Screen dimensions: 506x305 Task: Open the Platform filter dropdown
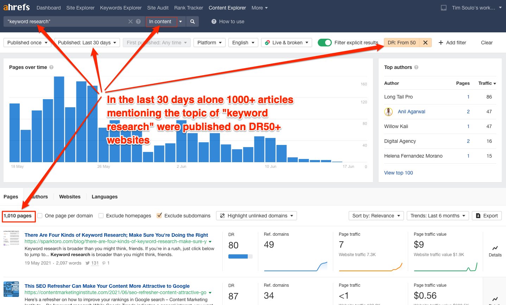pos(210,43)
